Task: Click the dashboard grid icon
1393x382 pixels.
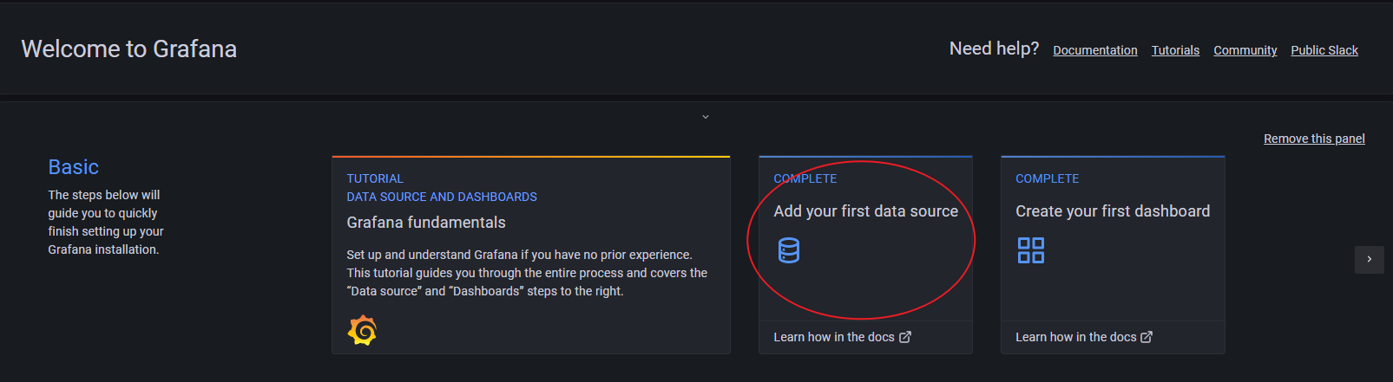Action: point(1030,250)
